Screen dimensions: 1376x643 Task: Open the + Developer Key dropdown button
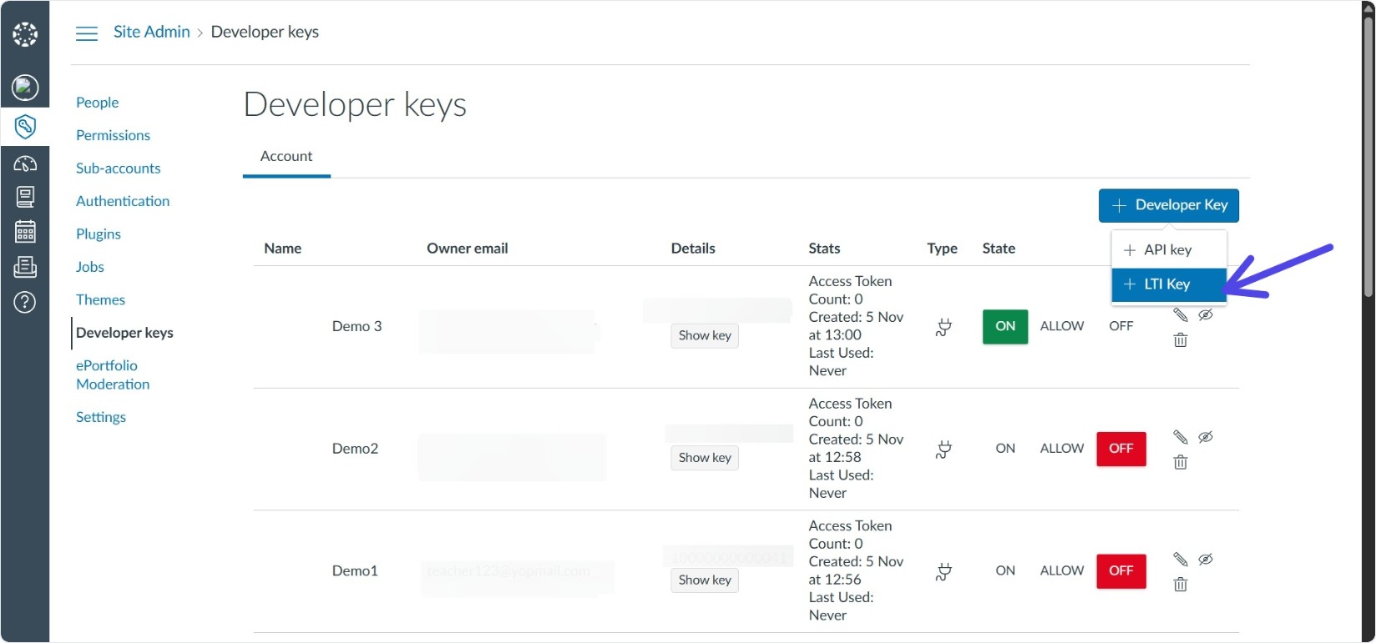[x=1169, y=205]
